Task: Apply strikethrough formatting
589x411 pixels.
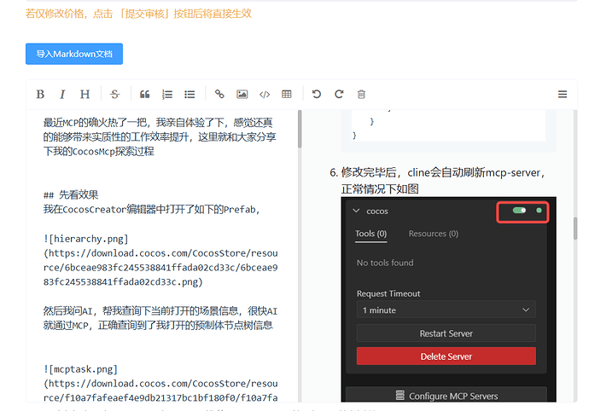Action: pyautogui.click(x=115, y=94)
